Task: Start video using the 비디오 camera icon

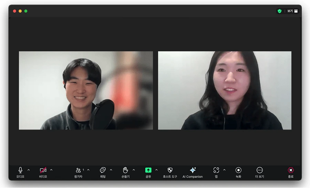Action: pos(43,170)
